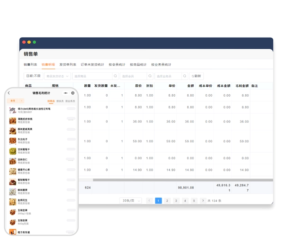Screen dimensions: 298x242
Task: Click search icon in 选择商品 field
Action: tap(115, 76)
